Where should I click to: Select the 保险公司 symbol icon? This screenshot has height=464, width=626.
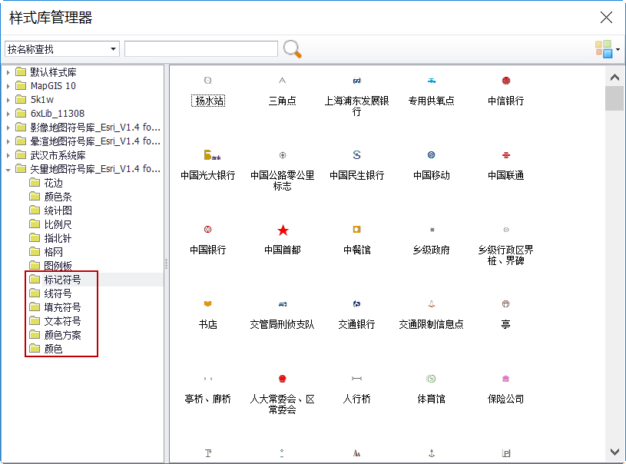[506, 379]
